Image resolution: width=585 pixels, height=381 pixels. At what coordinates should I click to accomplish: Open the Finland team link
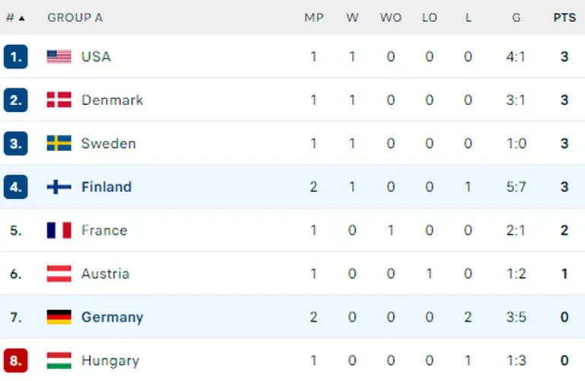click(x=107, y=187)
